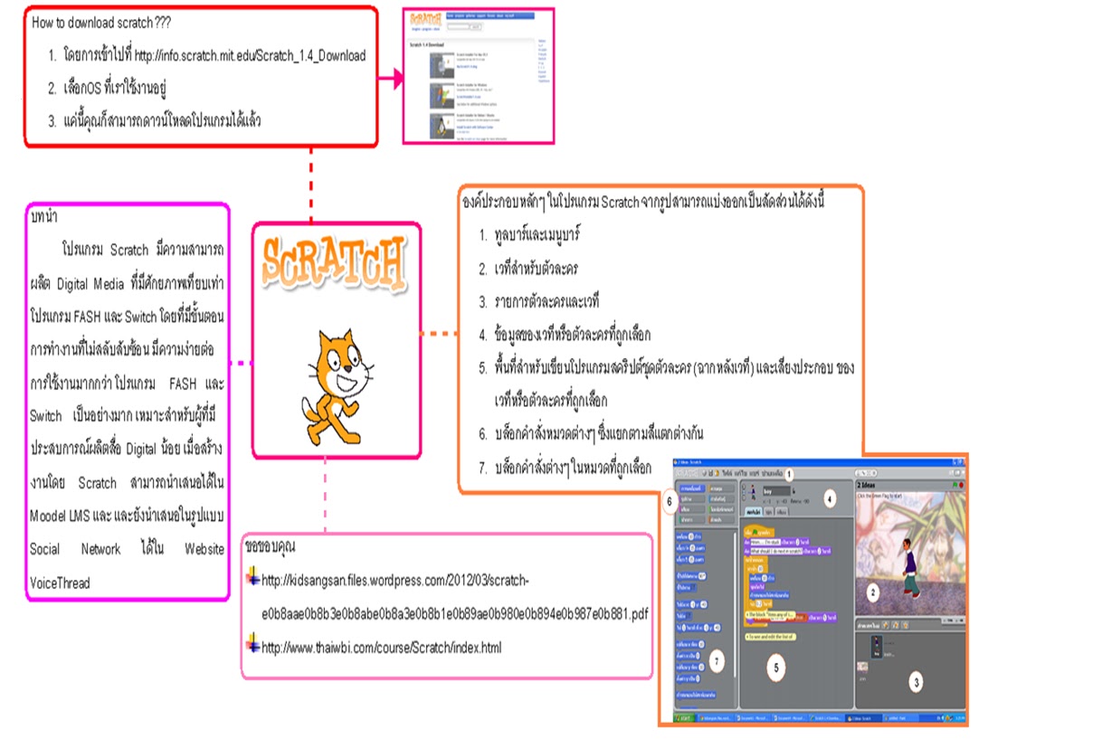Click the heading "บทนำ"

[44, 218]
